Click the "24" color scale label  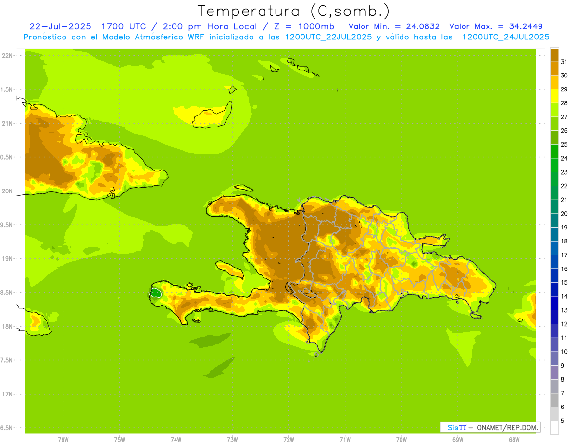click(x=564, y=158)
